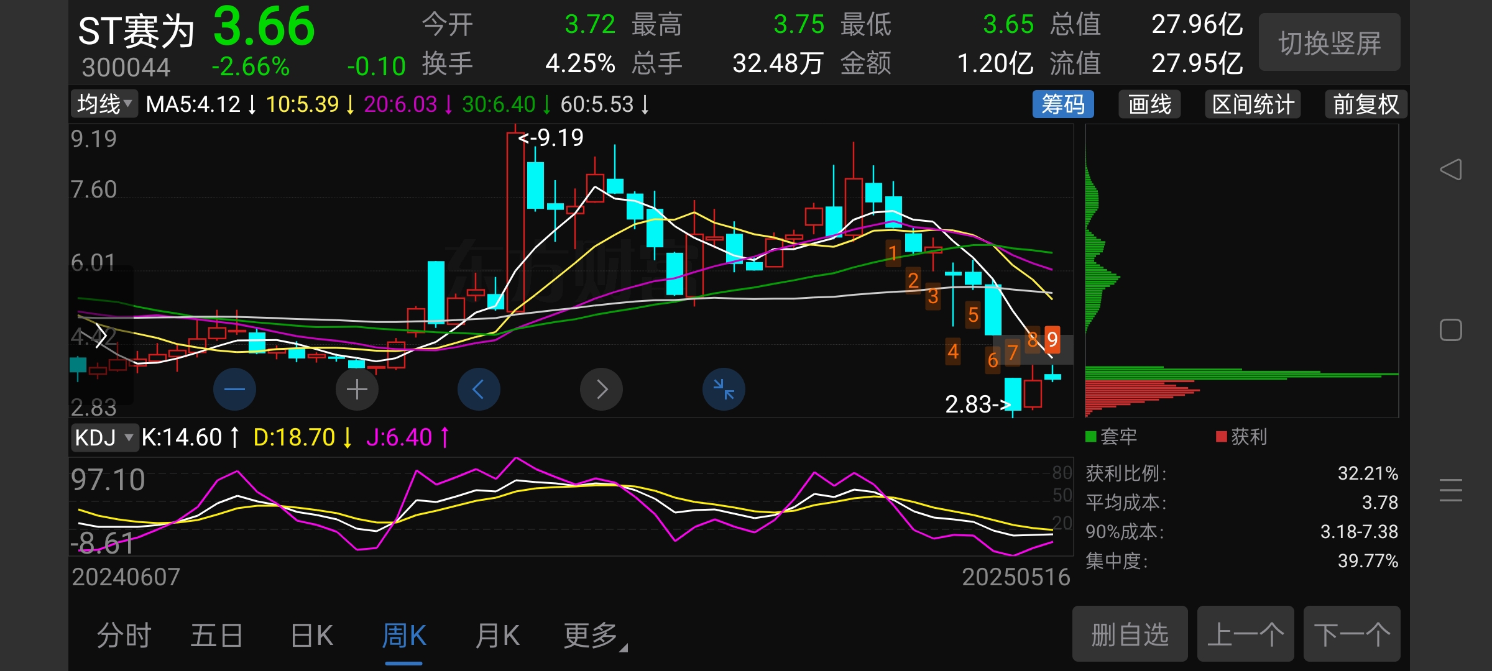Tap the yellow 10:5.39 average label

point(310,104)
